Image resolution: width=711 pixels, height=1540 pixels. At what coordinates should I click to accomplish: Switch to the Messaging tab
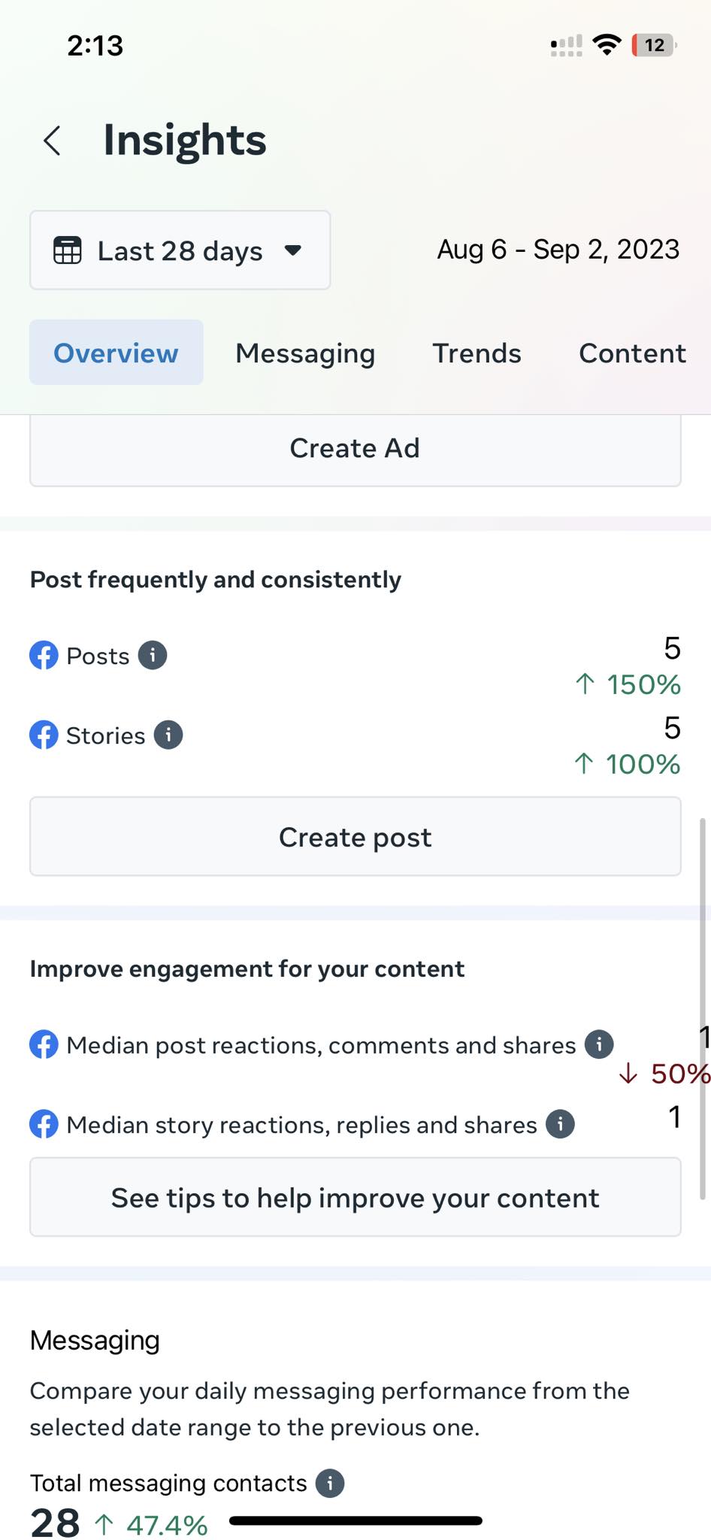pos(305,353)
